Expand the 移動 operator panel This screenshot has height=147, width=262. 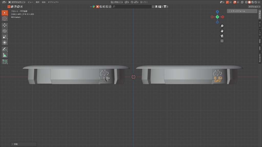pyautogui.click(x=24, y=144)
